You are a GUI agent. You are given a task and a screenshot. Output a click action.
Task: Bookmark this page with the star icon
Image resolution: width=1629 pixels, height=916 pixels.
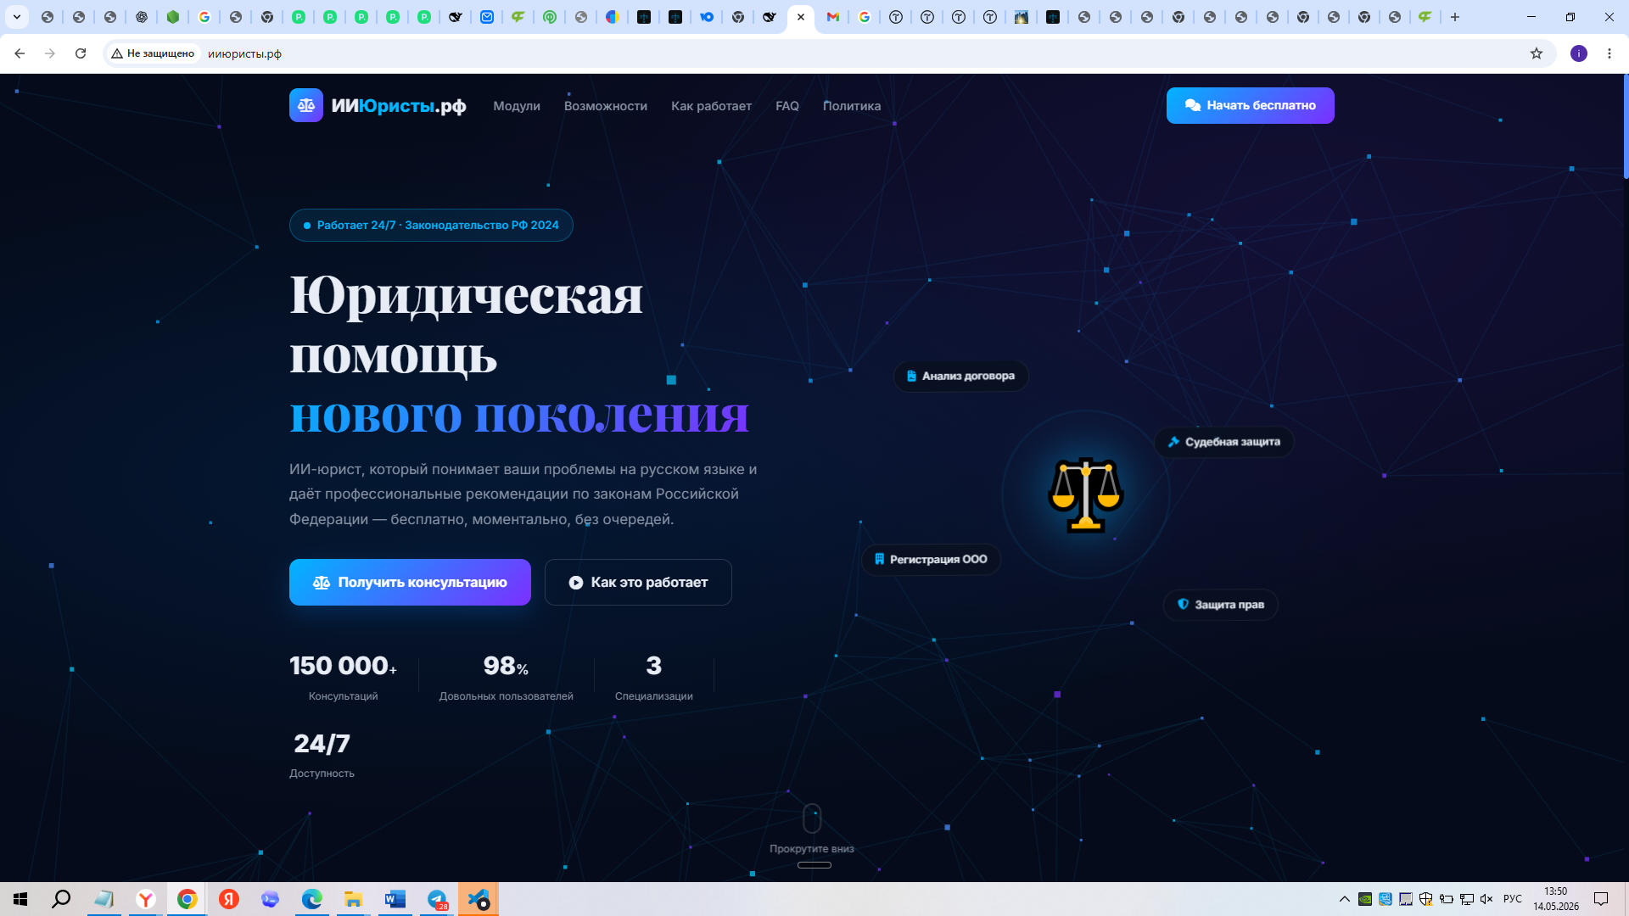pyautogui.click(x=1537, y=53)
